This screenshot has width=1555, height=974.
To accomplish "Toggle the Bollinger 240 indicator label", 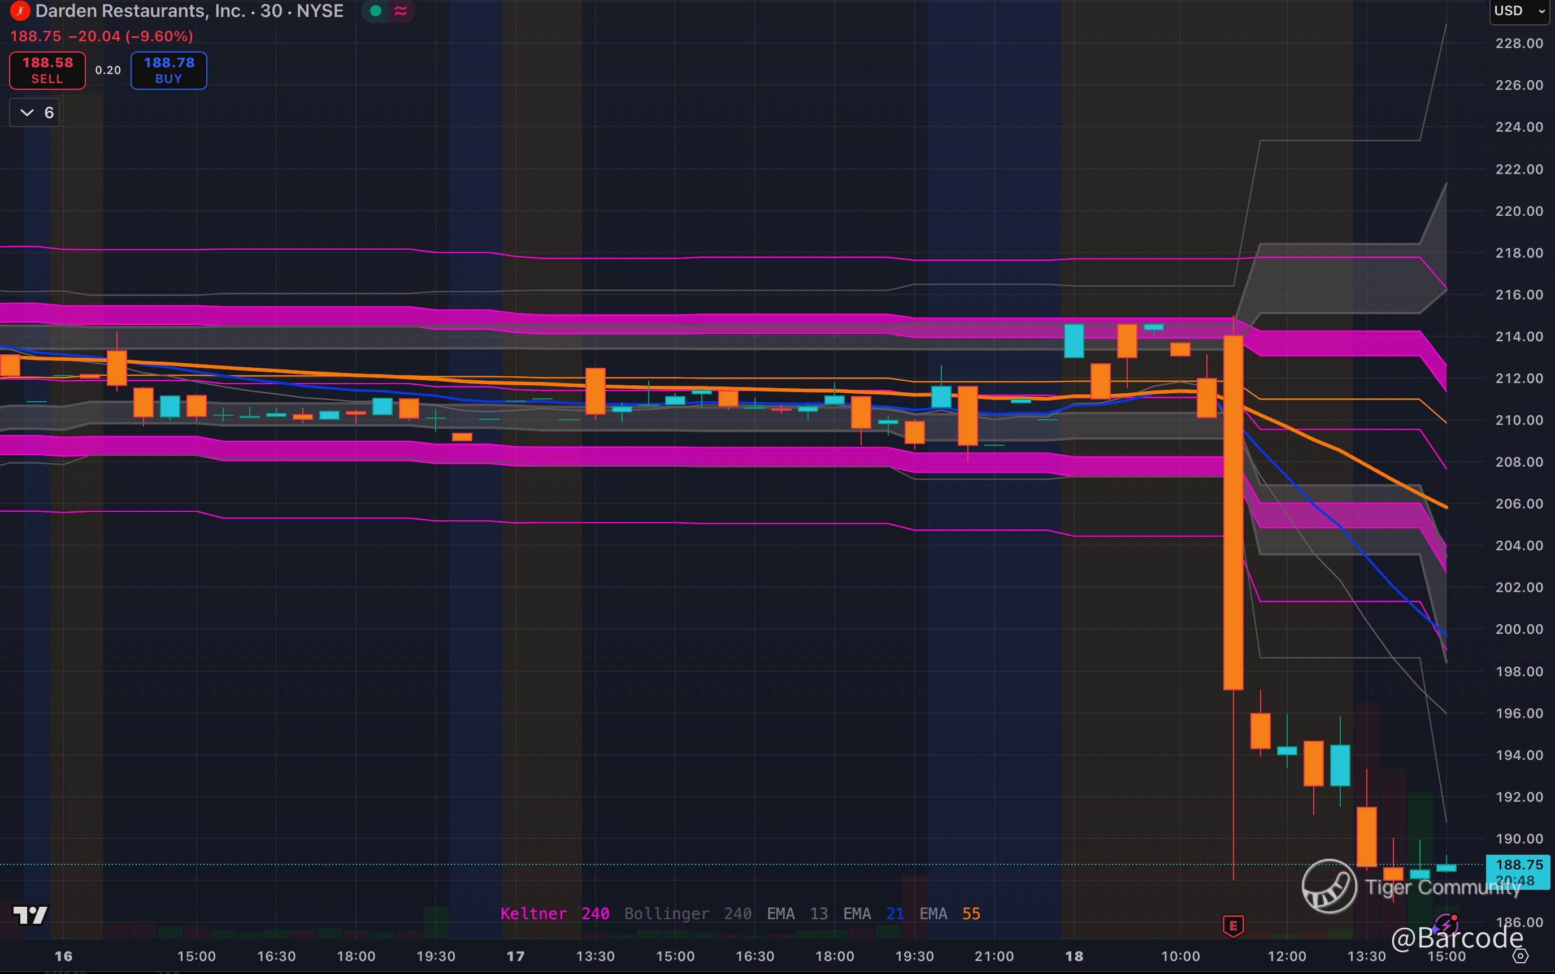I will 687,914.
